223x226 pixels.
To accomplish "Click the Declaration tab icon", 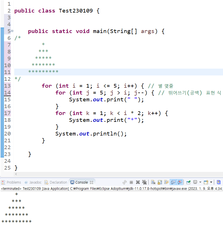I will 46,182.
